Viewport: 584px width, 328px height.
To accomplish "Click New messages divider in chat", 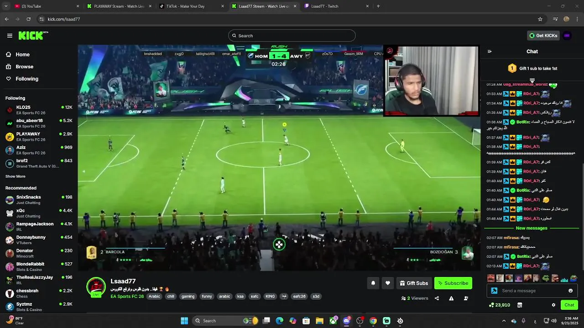I will [531, 228].
